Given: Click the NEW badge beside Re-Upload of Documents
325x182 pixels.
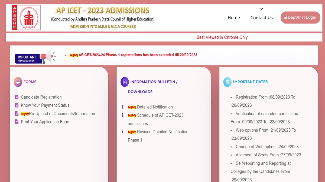Looking at the screenshot, I should point(25,114).
